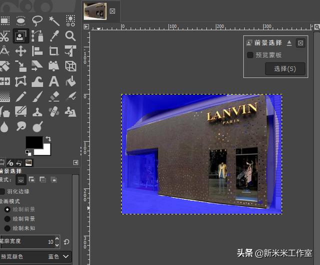Screen dimensions: 320x265
Task: Select the Color Picker eyedropper tool
Action: point(54,35)
